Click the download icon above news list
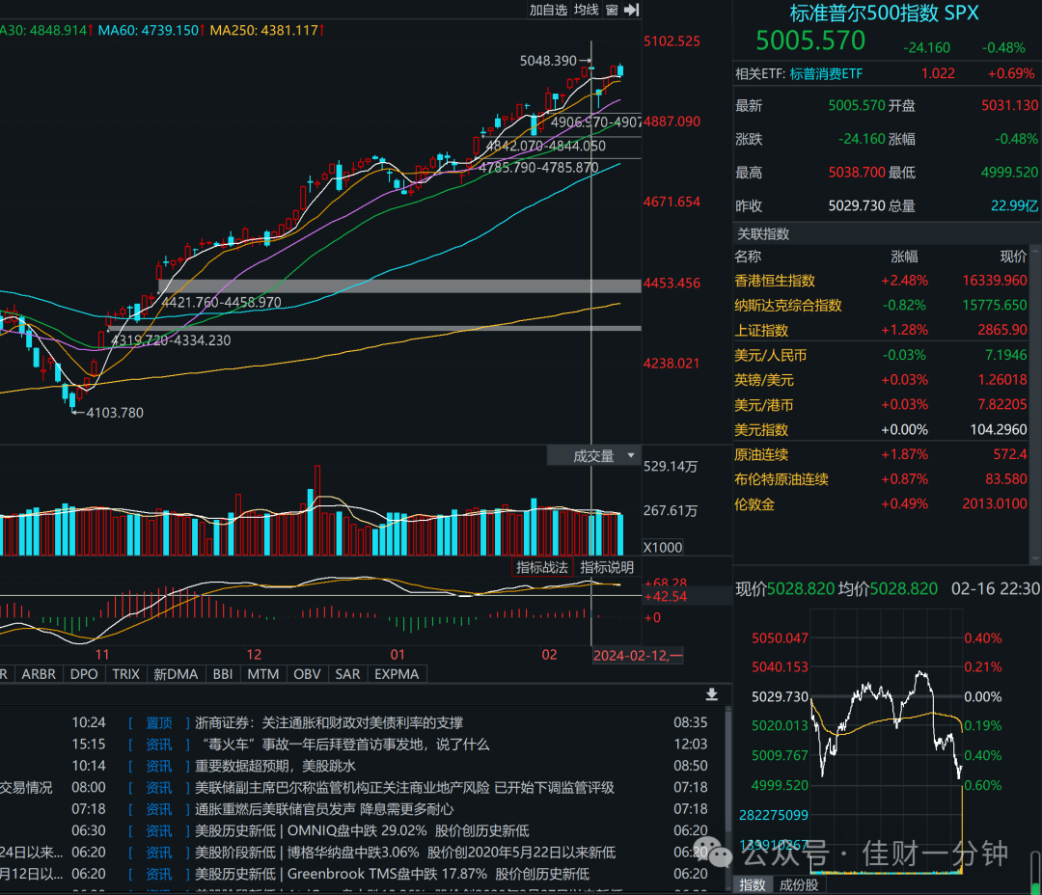Image resolution: width=1042 pixels, height=895 pixels. coord(712,694)
